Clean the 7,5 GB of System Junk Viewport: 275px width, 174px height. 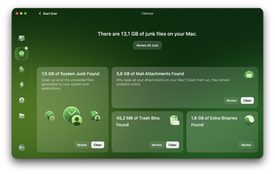point(97,145)
